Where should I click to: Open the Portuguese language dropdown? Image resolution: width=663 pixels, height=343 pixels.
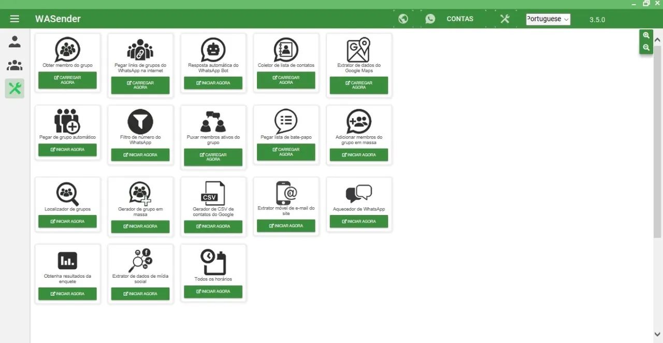coord(548,19)
